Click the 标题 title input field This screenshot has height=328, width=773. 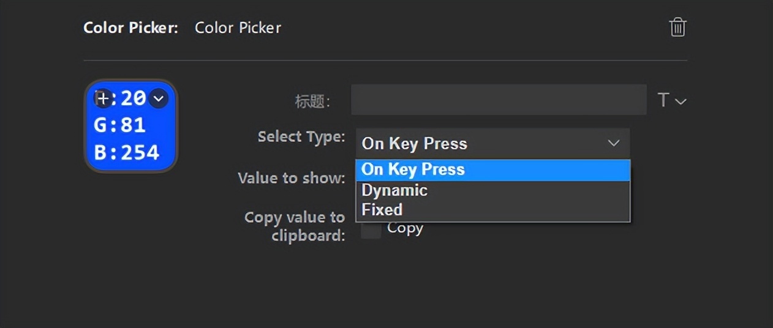[x=498, y=100]
